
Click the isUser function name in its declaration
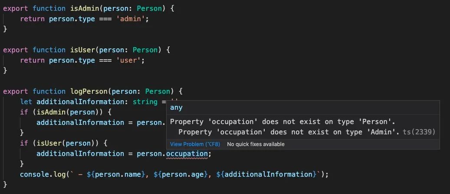point(82,50)
